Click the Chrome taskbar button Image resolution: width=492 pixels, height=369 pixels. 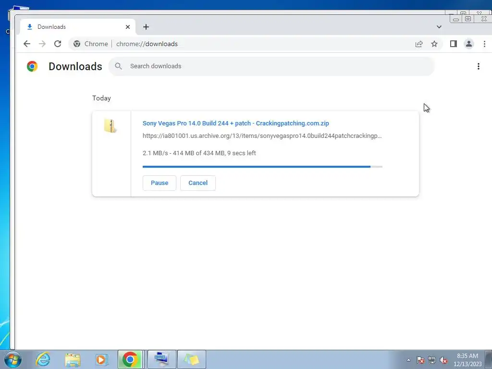[x=130, y=359]
